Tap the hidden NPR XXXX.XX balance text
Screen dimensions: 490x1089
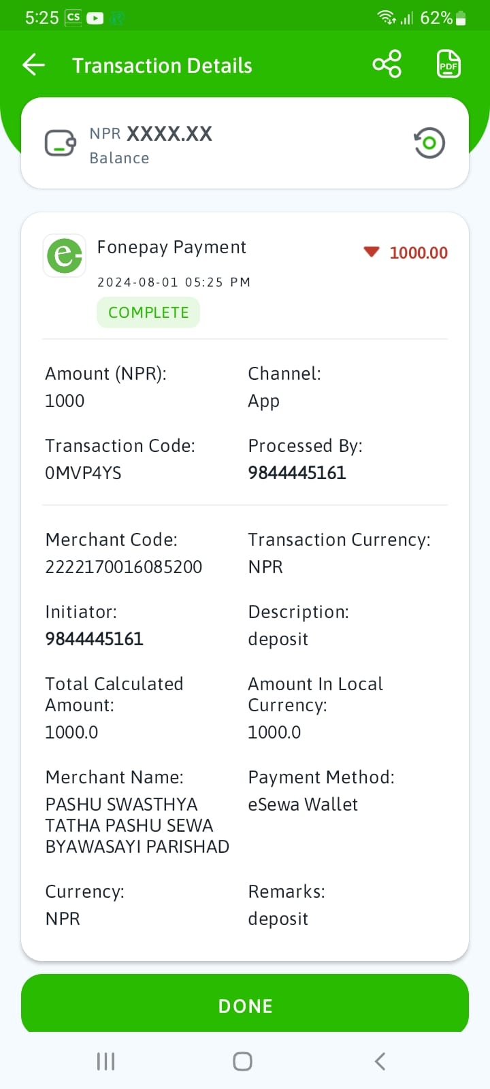pyautogui.click(x=151, y=133)
